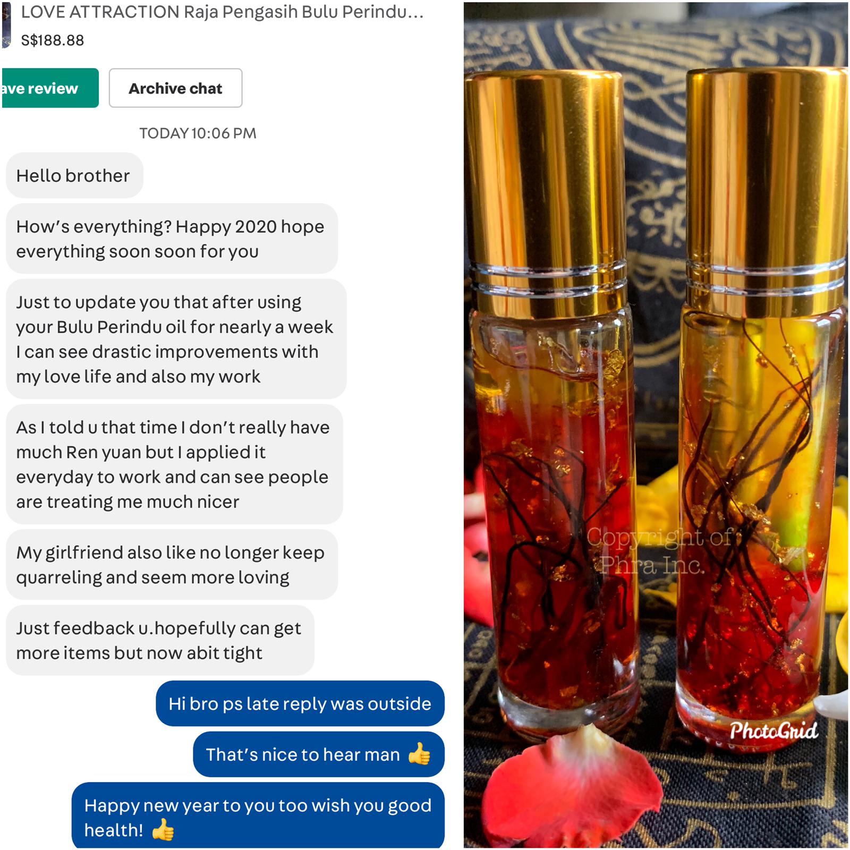The height and width of the screenshot is (850, 850).
Task: Open the LOVE ATTRACTION listing title
Action: point(222,12)
